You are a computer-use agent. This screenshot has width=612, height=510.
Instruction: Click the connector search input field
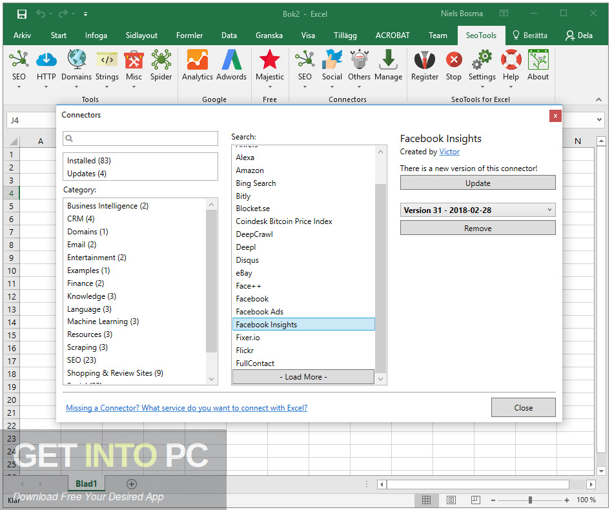coord(140,138)
